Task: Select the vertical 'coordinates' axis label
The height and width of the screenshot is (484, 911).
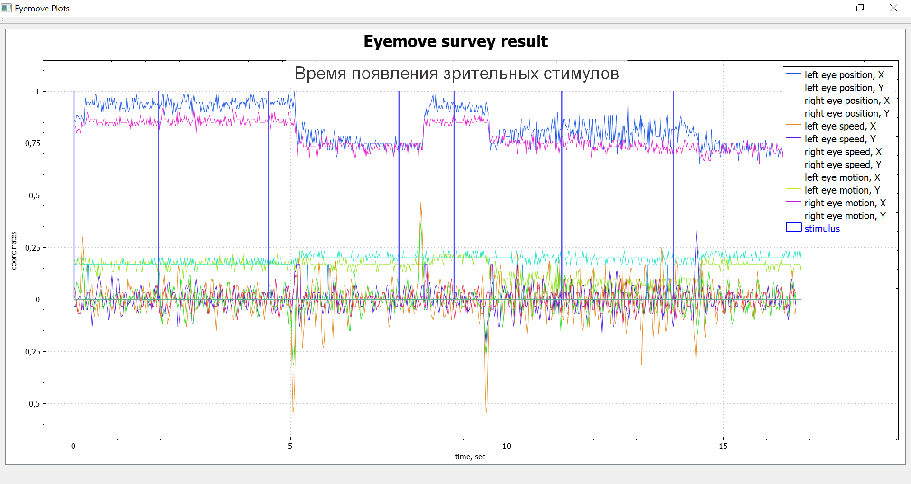Action: tap(14, 251)
